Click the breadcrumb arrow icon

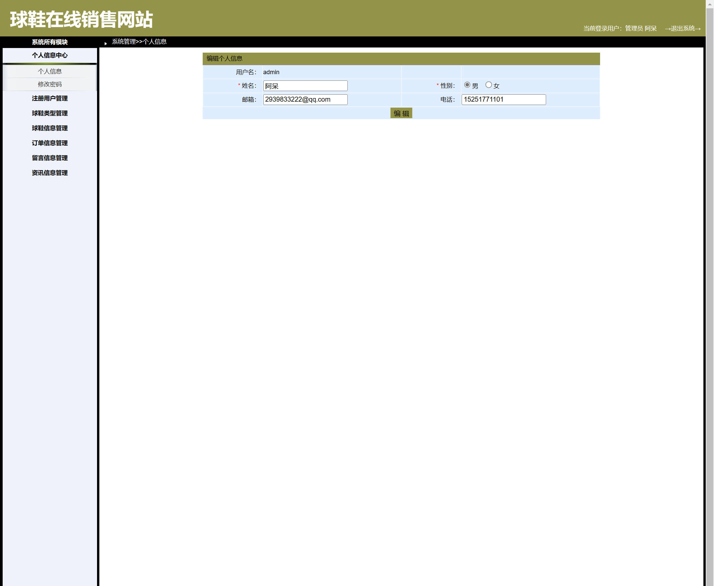pos(106,43)
